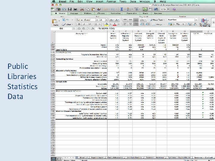Switch to the Formulas ribbon tab
This screenshot has height=161, width=215.
pos(132,13)
